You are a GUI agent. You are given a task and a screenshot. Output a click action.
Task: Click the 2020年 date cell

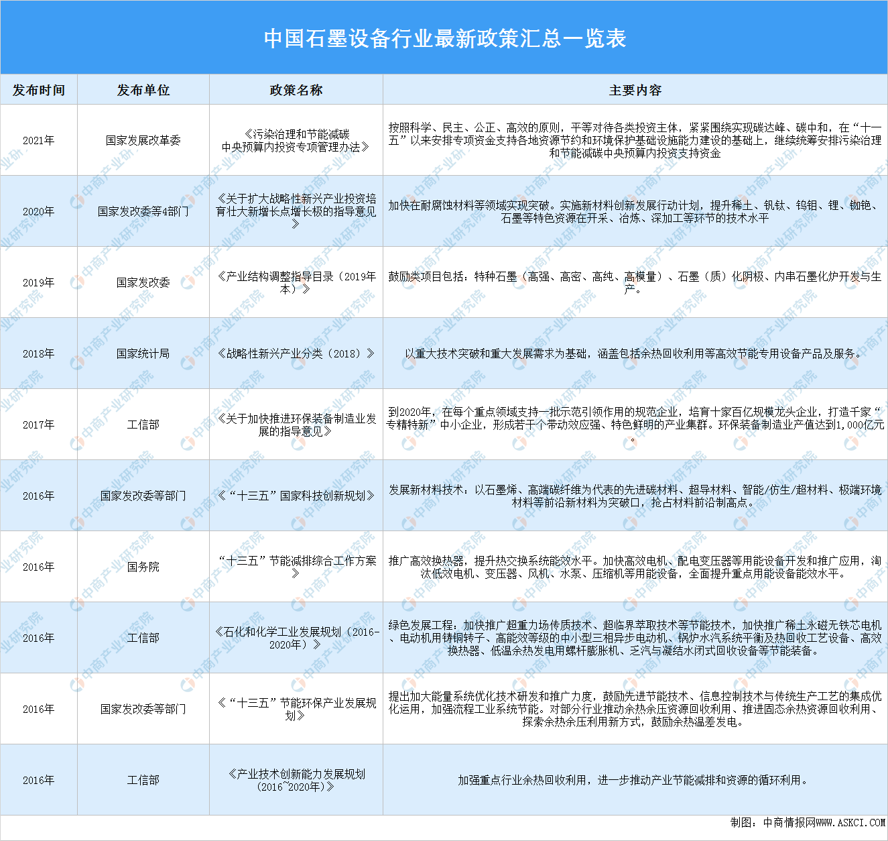pos(39,211)
